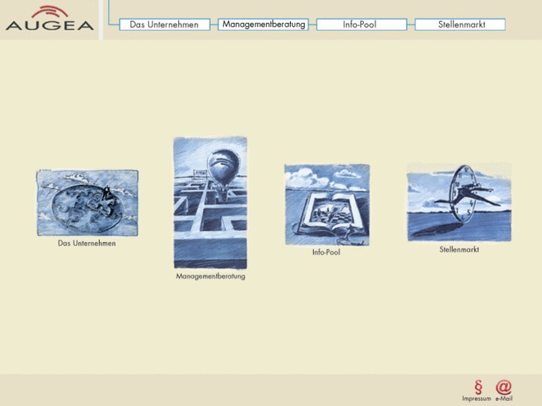This screenshot has width=542, height=406.
Task: Click the e-Mail text label
Action: [x=504, y=399]
